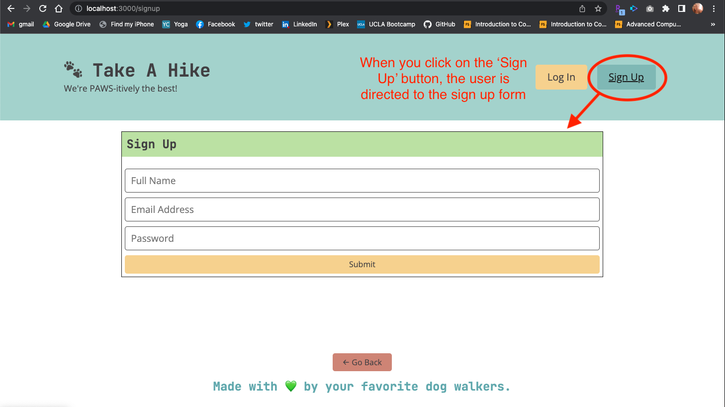The height and width of the screenshot is (407, 725).
Task: Click the Go Back button
Action: [x=362, y=362]
